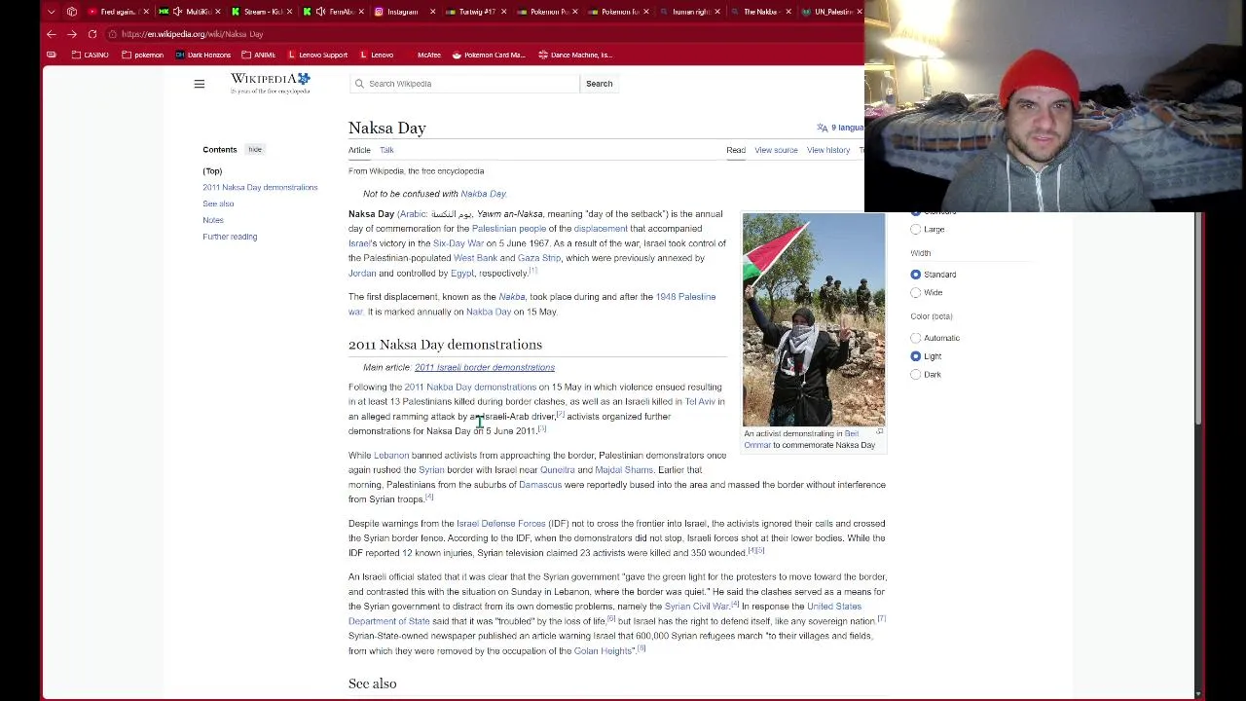
Task: Enlarge the image via caption expand icon
Action: (x=879, y=432)
